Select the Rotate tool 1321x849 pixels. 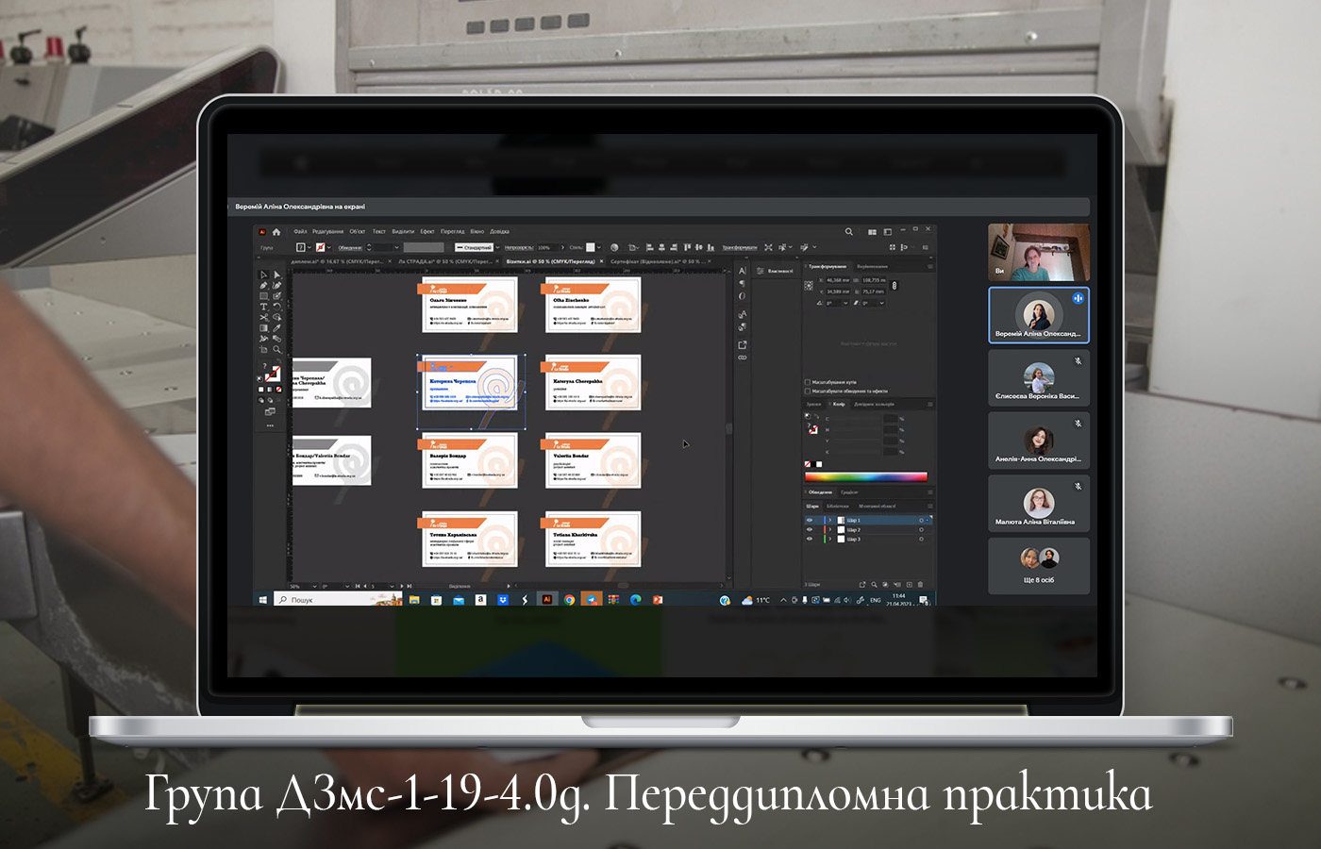276,307
